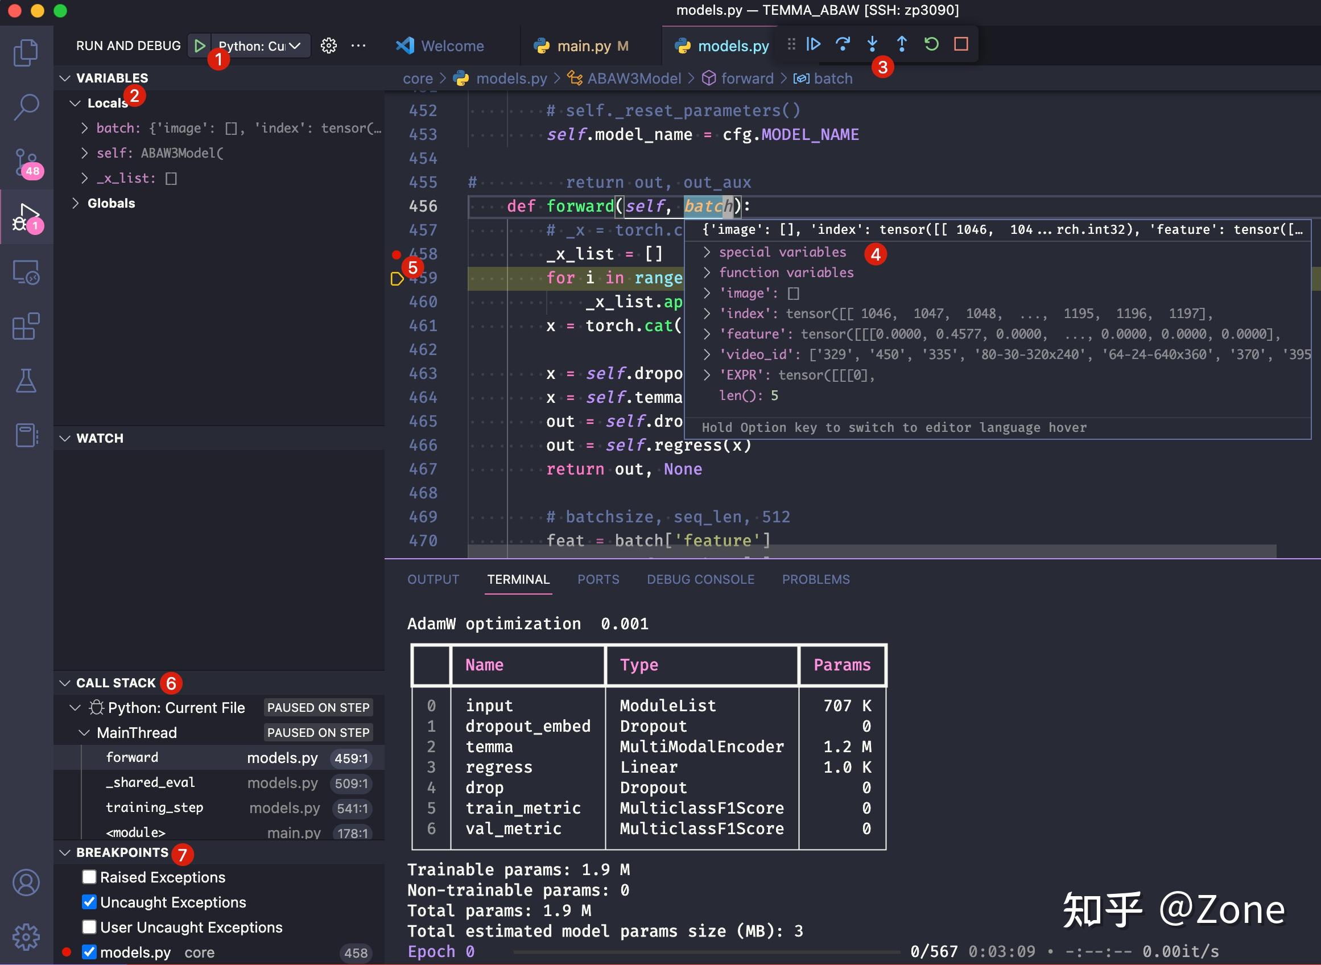
Task: Open the Search view in the activity bar
Action: point(26,107)
